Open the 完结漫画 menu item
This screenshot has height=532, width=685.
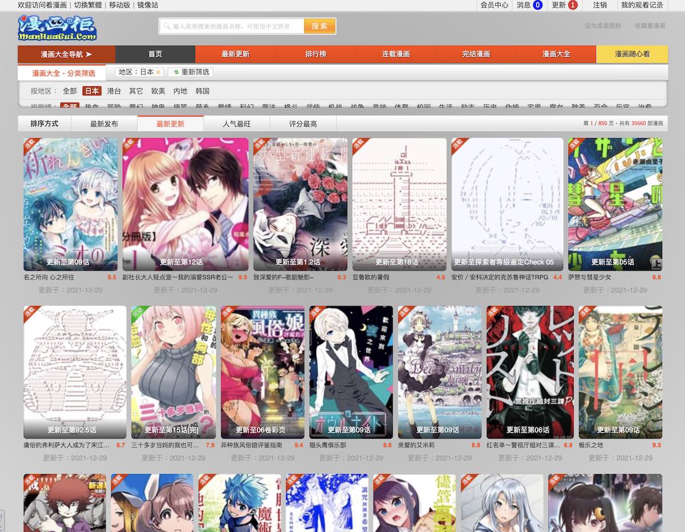[476, 54]
